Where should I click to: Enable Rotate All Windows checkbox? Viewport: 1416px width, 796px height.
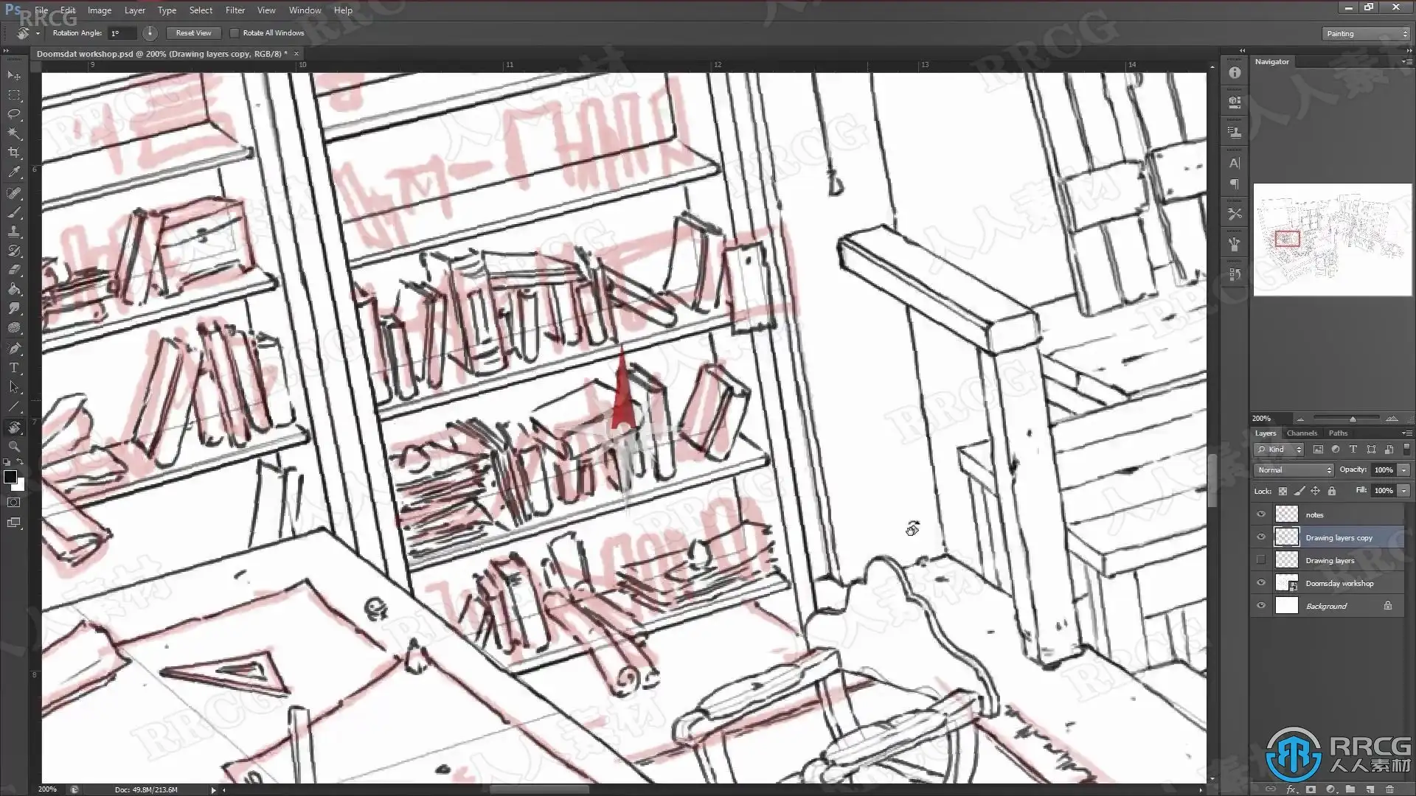point(235,33)
